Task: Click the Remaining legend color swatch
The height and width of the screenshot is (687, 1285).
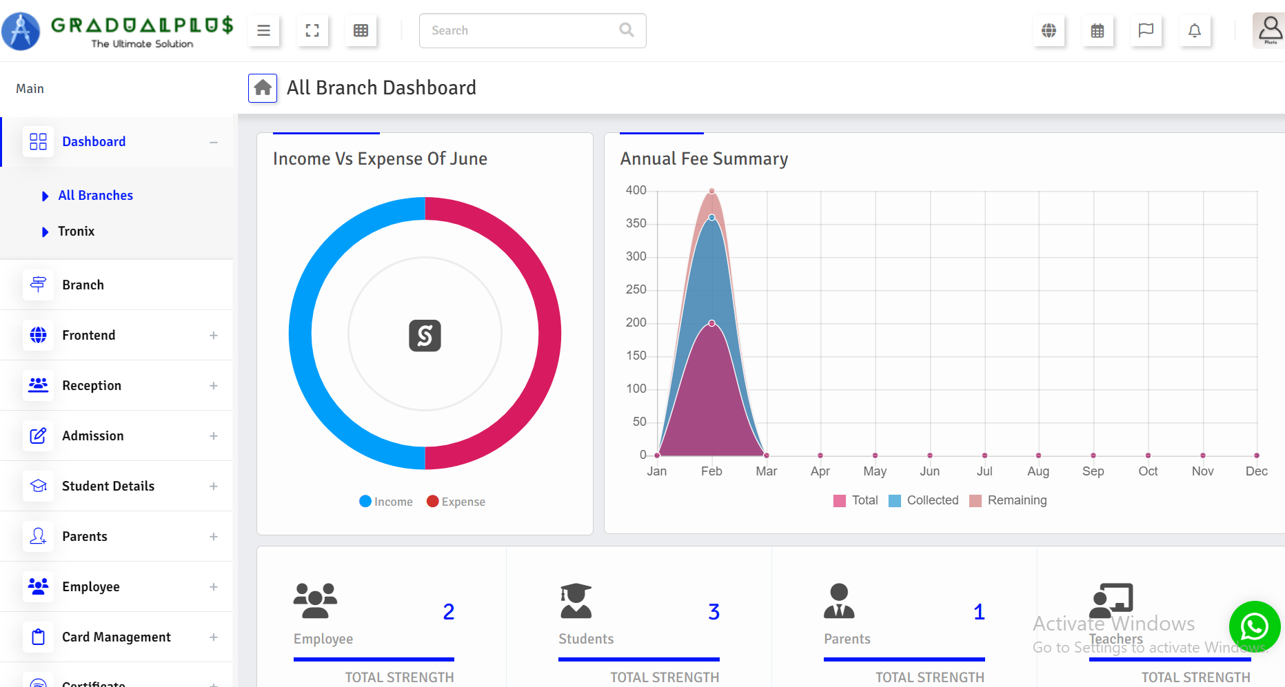Action: tap(975, 501)
